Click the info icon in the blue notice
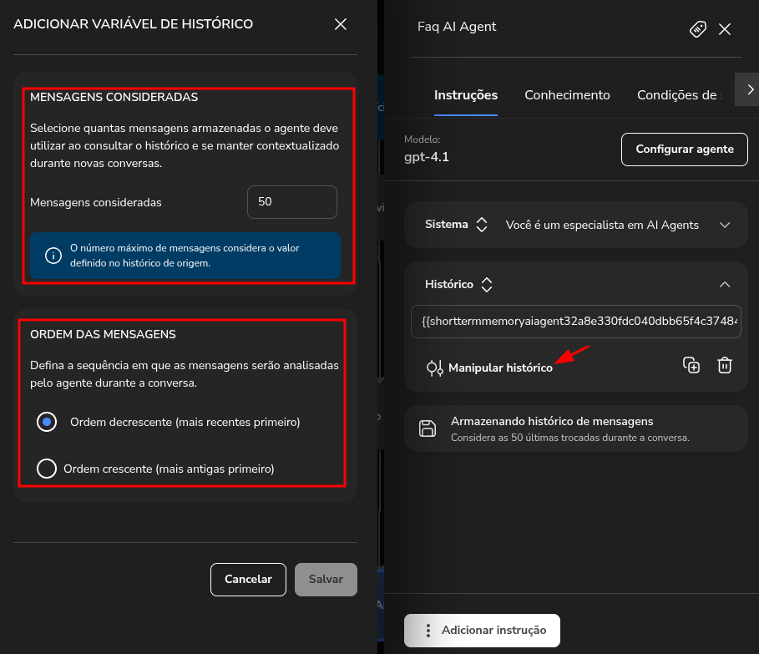The height and width of the screenshot is (654, 759). tap(52, 256)
